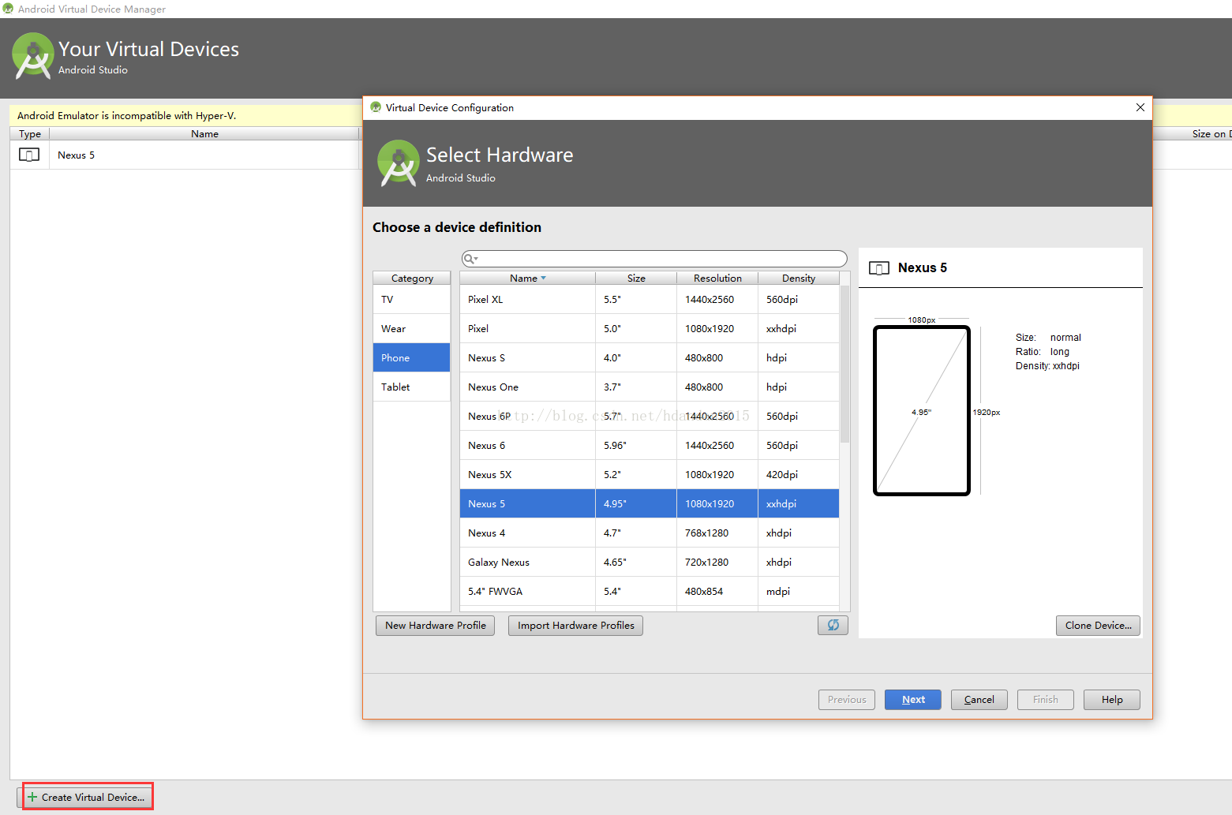Click Name column header in AVD Manager
This screenshot has width=1232, height=815.
click(x=204, y=133)
